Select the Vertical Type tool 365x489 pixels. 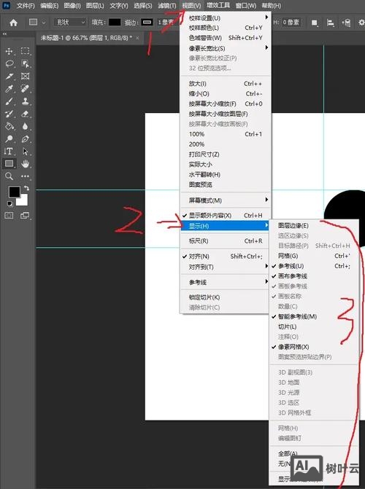9,152
